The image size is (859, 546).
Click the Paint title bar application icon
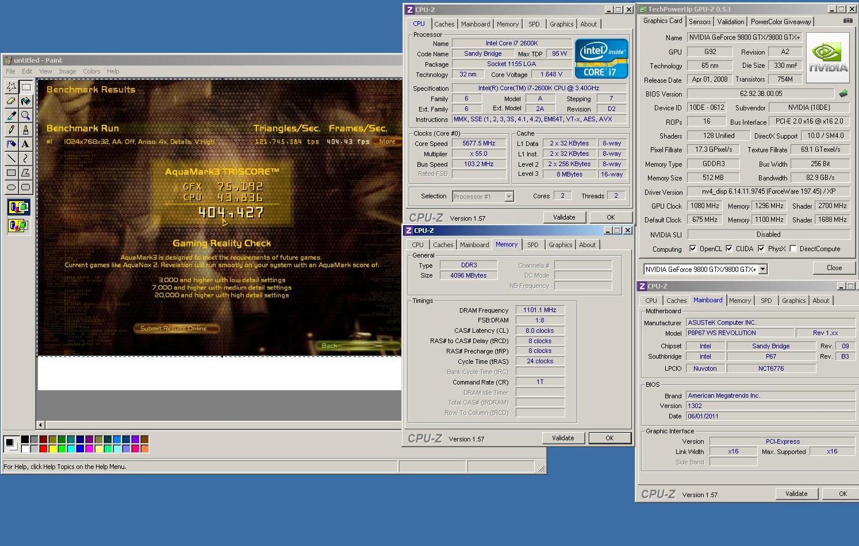click(x=8, y=60)
